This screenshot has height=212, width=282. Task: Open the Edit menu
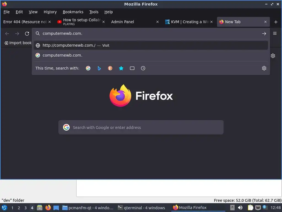19,12
